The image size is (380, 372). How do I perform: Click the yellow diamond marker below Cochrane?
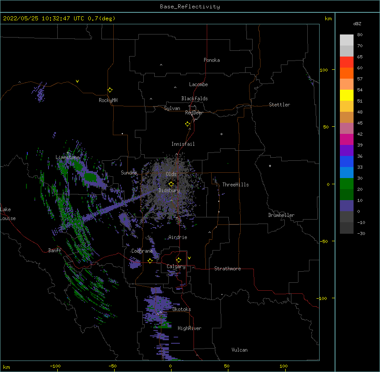[150, 261]
